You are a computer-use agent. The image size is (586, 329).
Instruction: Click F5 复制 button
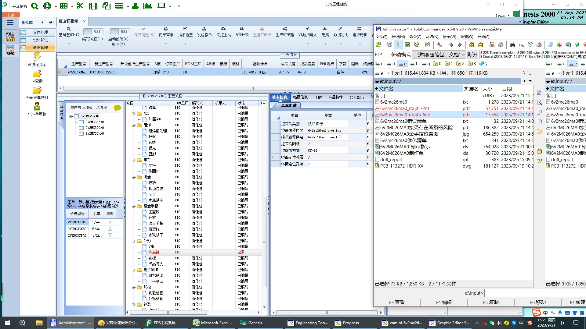coord(491,302)
